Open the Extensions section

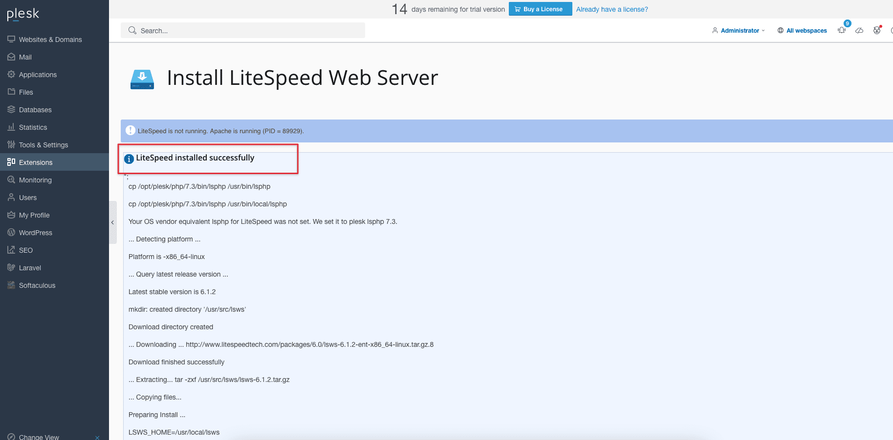coord(35,162)
